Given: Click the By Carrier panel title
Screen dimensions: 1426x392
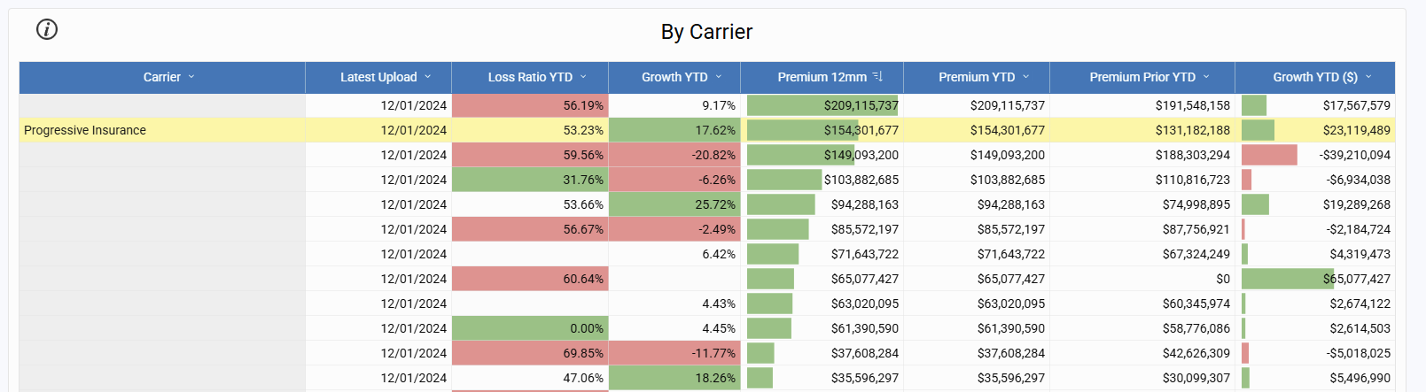Looking at the screenshot, I should [x=706, y=32].
